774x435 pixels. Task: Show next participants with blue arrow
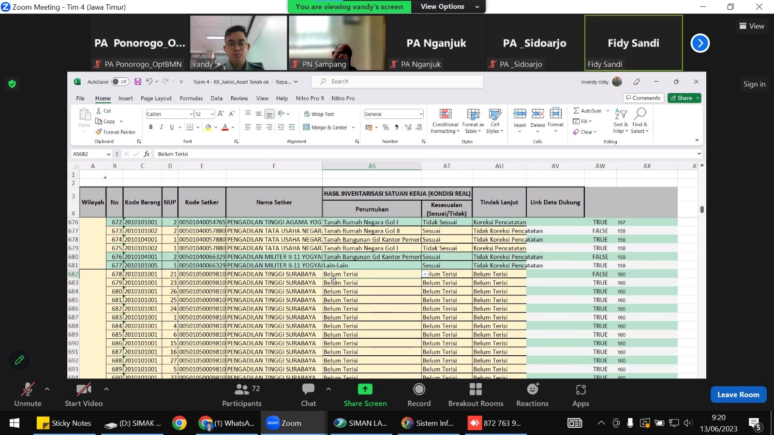coord(700,43)
